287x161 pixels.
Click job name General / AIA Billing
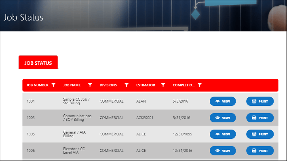coord(74,134)
